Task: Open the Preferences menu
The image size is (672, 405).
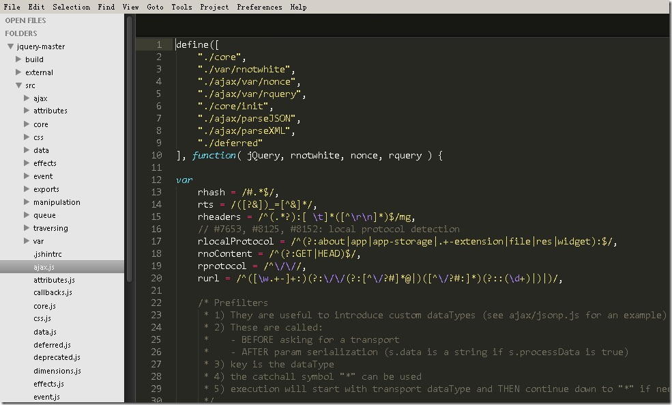Action: click(259, 7)
